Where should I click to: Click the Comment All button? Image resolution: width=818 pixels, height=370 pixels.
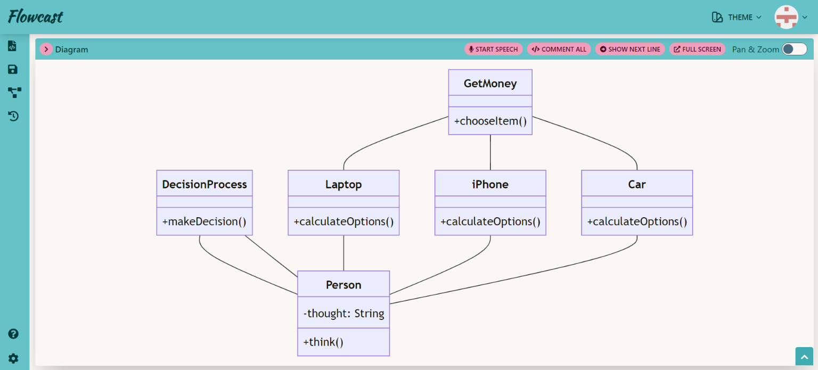click(x=559, y=50)
